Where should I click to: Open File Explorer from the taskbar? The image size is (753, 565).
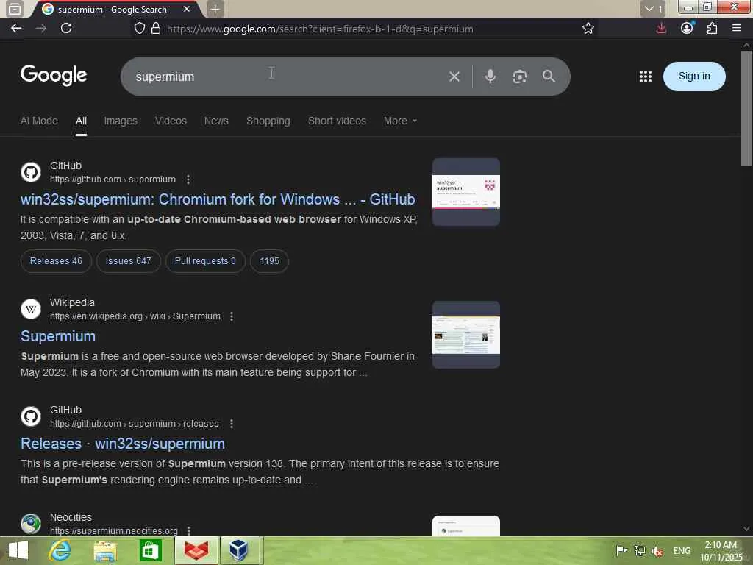tap(105, 550)
